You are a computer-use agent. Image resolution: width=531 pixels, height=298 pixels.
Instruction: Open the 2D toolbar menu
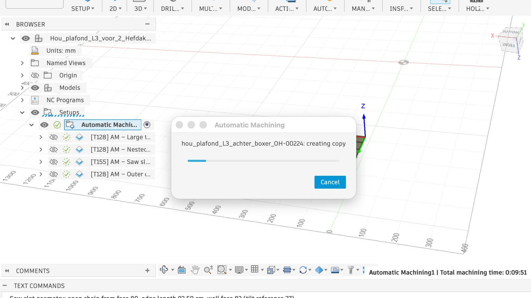coord(115,9)
